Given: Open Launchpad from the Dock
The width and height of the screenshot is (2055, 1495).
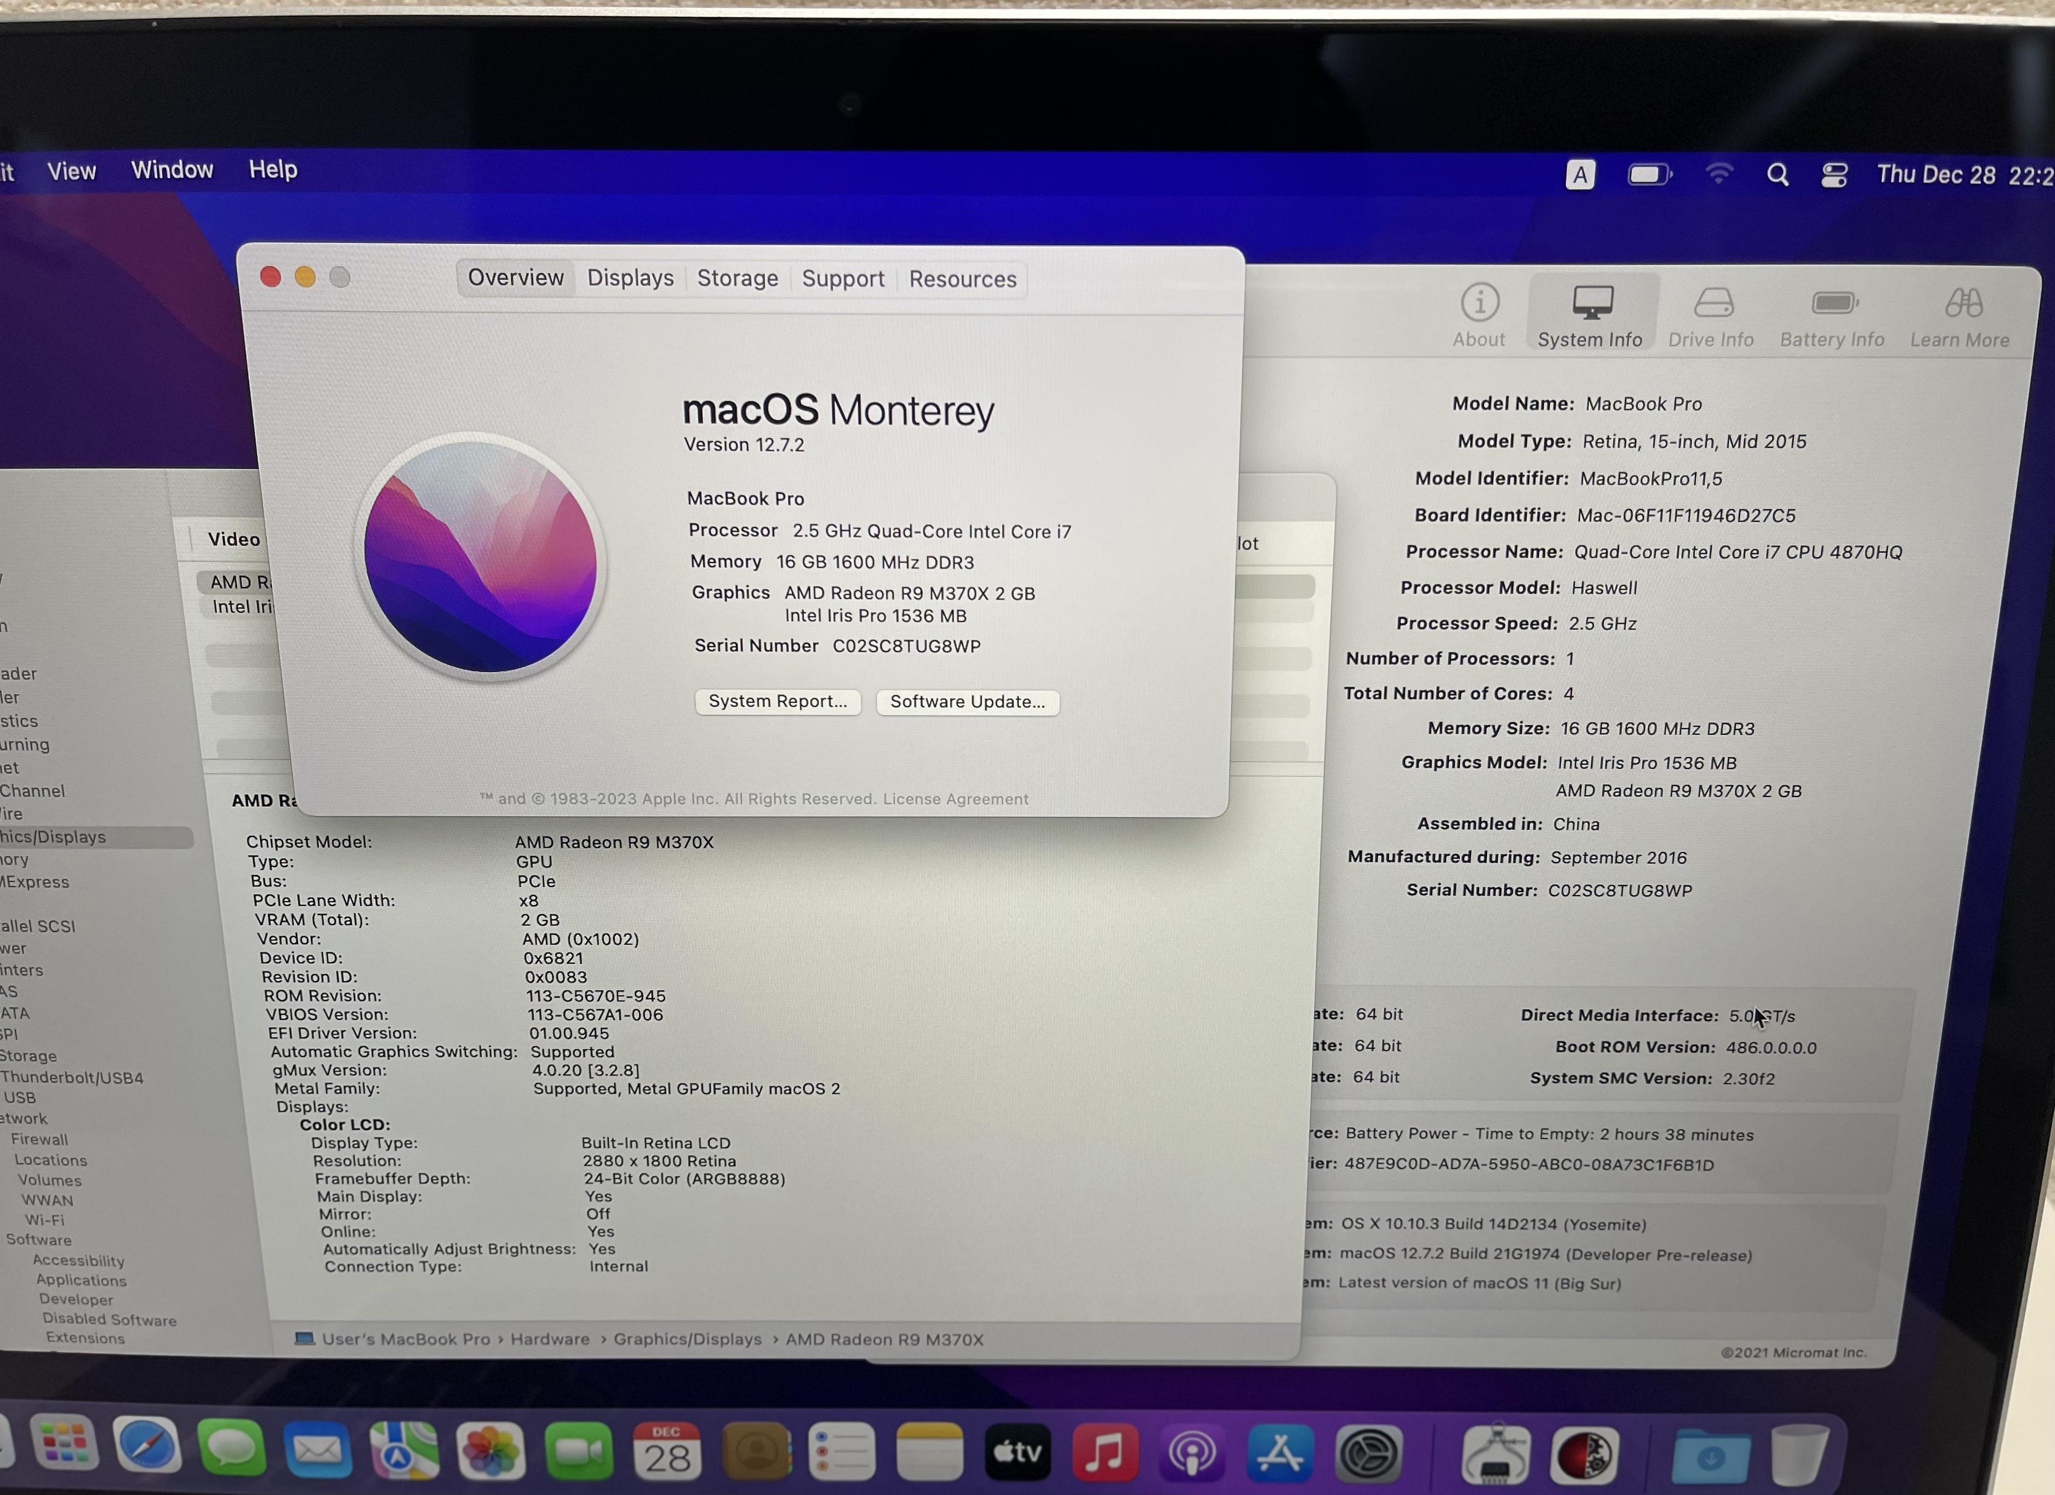Looking at the screenshot, I should click(x=65, y=1442).
